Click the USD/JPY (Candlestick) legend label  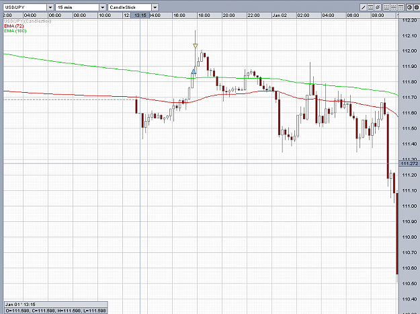coord(28,21)
